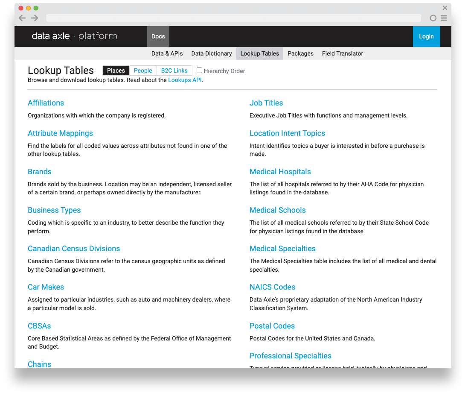Open the Field Translator page
The width and height of the screenshot is (465, 393).
[x=343, y=53]
